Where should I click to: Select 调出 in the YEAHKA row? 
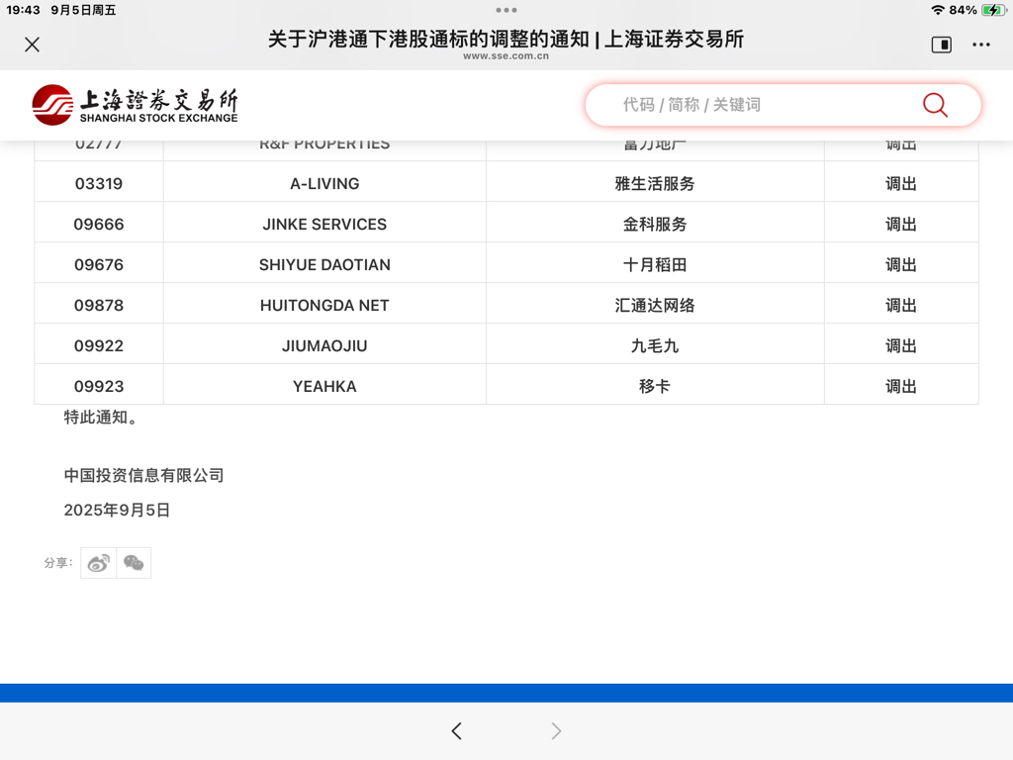coord(900,387)
